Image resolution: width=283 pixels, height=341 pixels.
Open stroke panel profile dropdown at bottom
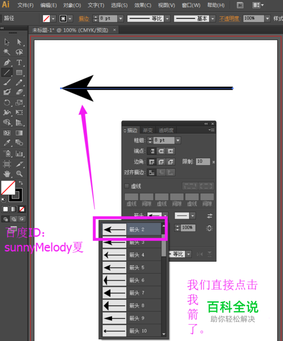[188, 254]
